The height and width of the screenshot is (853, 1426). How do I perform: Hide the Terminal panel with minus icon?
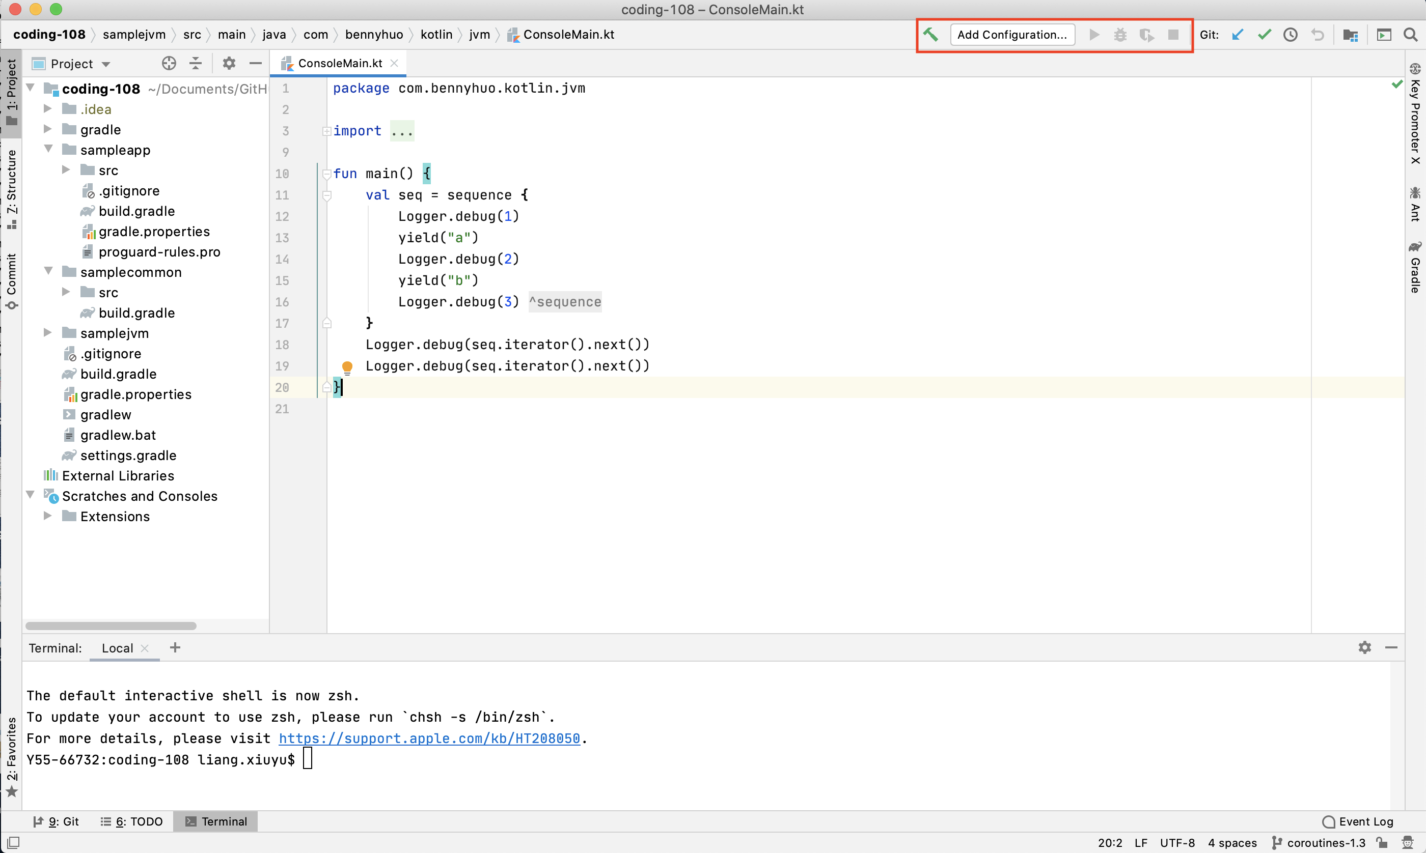click(x=1391, y=647)
